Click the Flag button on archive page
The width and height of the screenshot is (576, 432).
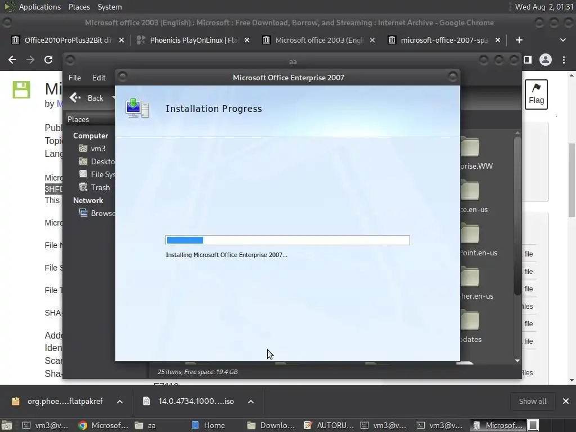[x=536, y=94]
